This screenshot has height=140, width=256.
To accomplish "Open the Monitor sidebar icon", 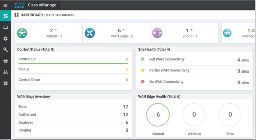I will point(6,27).
